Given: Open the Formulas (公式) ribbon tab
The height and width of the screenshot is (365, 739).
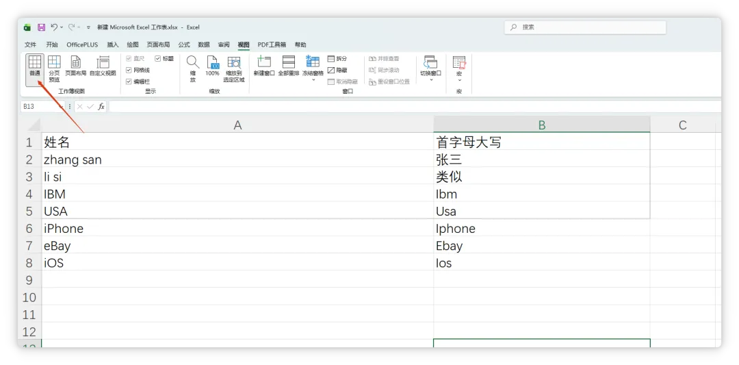Looking at the screenshot, I should [x=184, y=45].
